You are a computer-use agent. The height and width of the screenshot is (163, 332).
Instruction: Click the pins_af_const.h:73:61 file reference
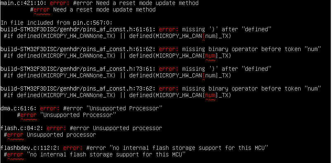[x=78, y=69]
